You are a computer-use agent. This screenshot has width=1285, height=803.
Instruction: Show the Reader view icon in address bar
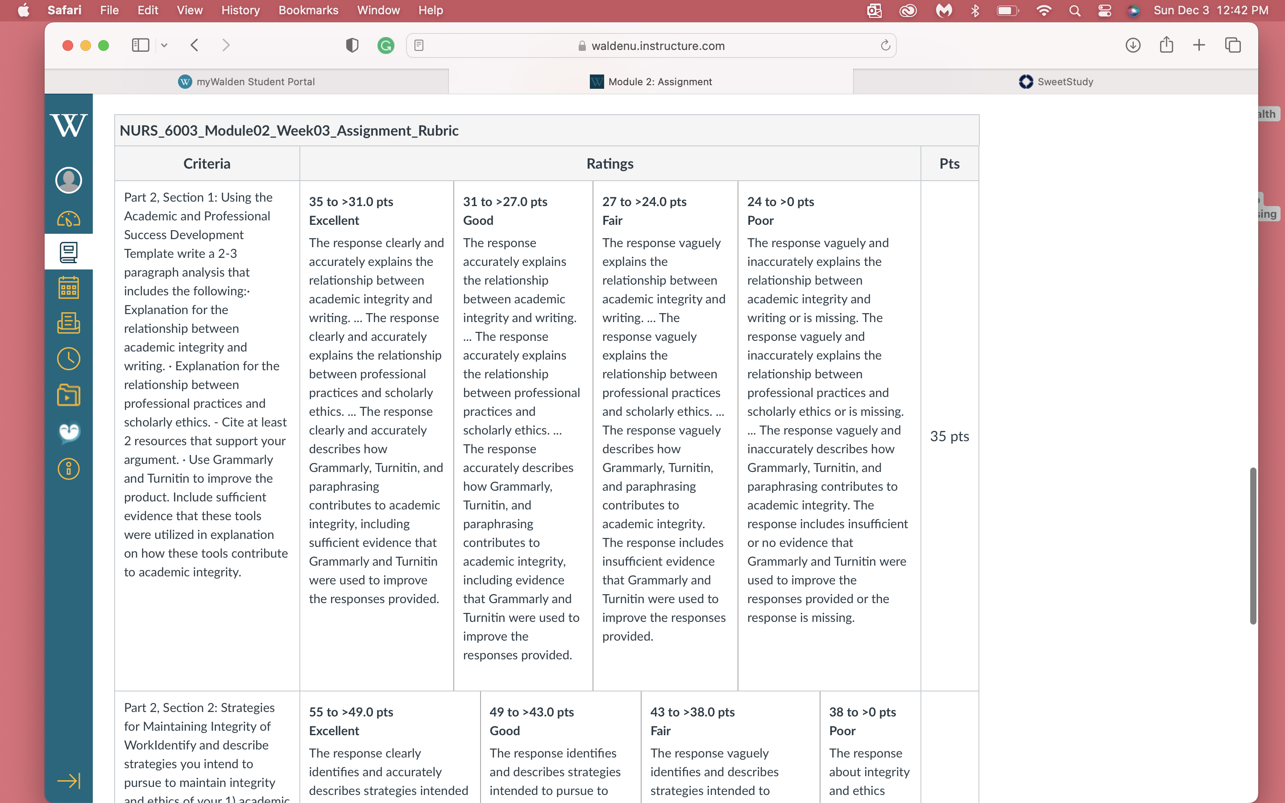[419, 46]
